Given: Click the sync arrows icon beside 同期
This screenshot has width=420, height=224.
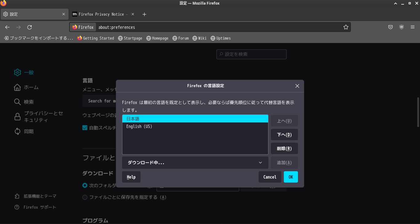Looking at the screenshot, I should click(18, 131).
